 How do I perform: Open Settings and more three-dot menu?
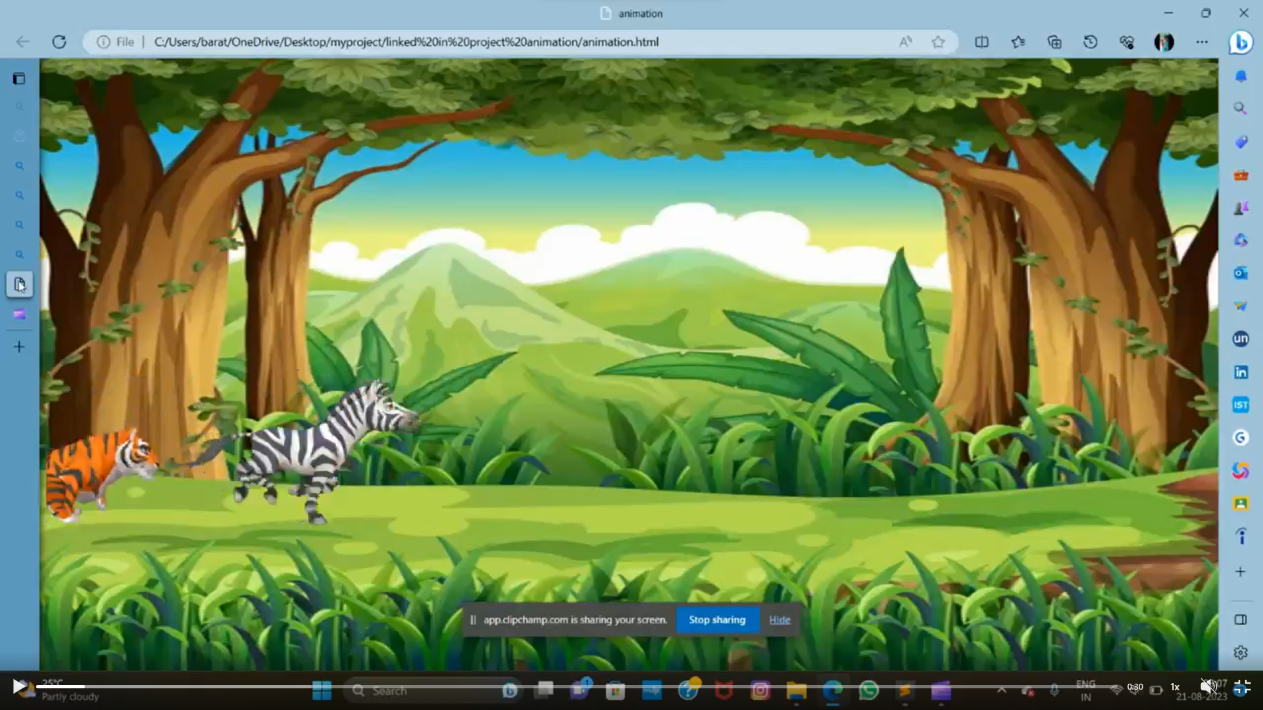(1202, 42)
